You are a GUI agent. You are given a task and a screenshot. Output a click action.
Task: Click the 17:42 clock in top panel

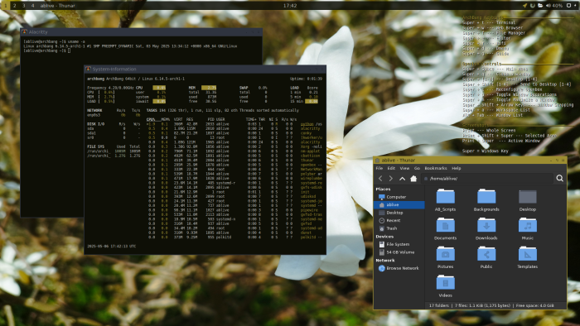click(290, 6)
